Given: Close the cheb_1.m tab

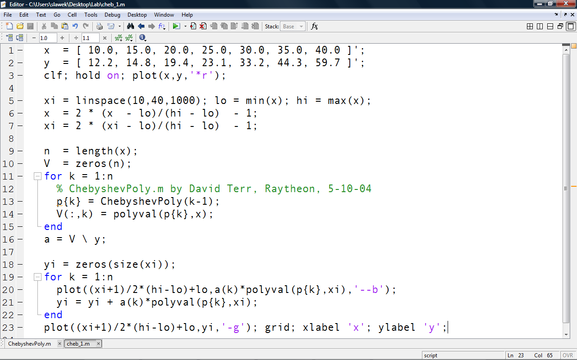Looking at the screenshot, I should pyautogui.click(x=98, y=344).
